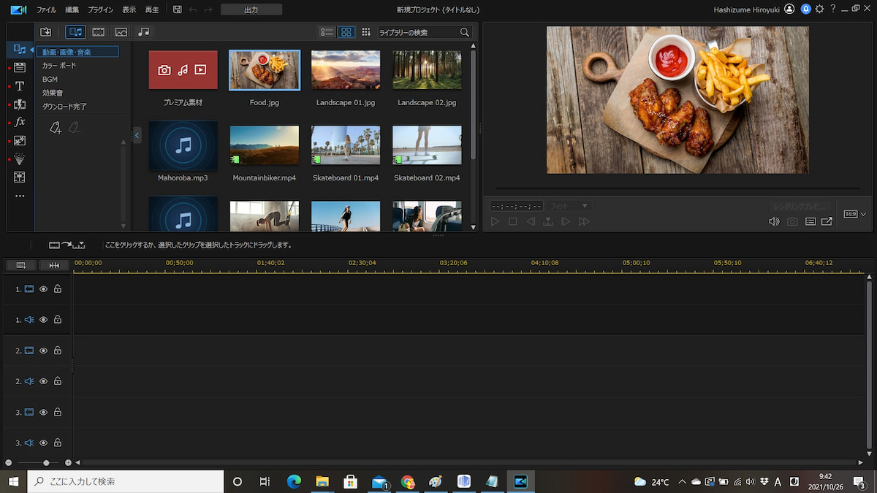
Task: Lock video track 2
Action: (x=58, y=351)
